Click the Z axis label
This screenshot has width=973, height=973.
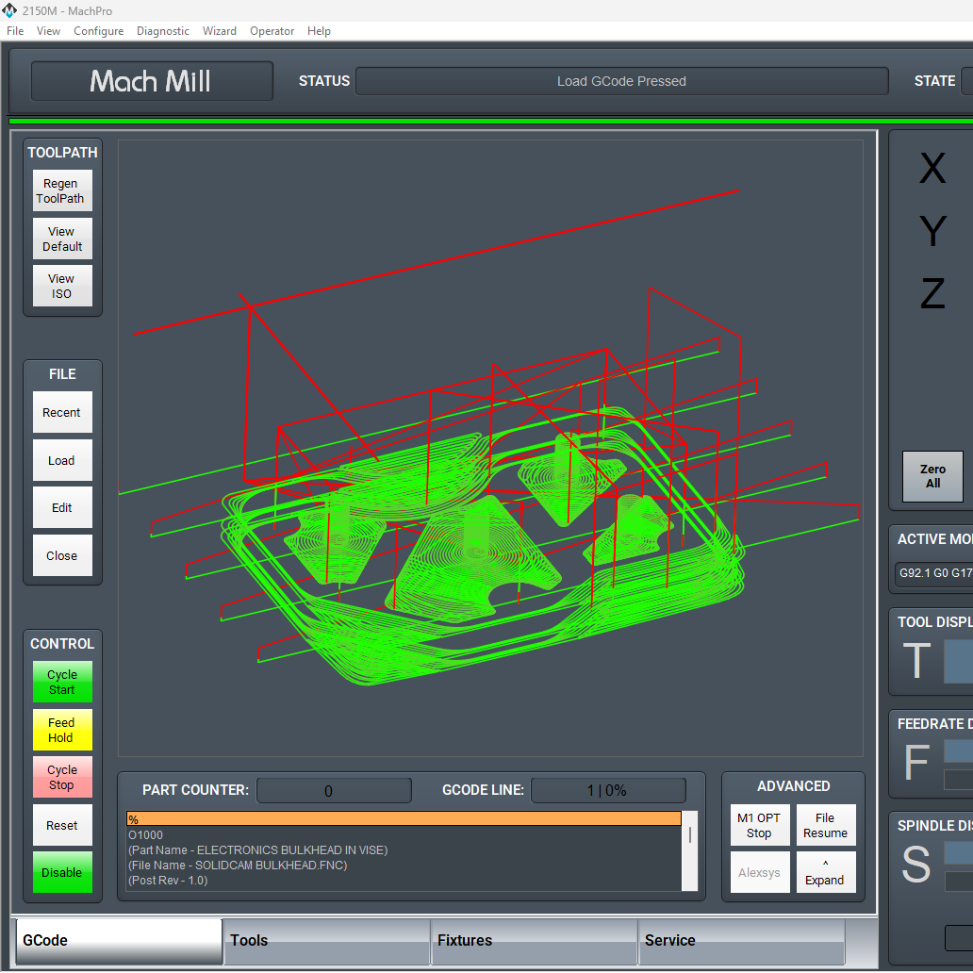tap(932, 293)
